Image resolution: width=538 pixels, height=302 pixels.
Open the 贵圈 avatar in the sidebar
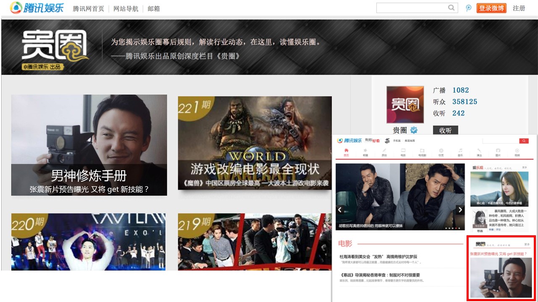405,105
